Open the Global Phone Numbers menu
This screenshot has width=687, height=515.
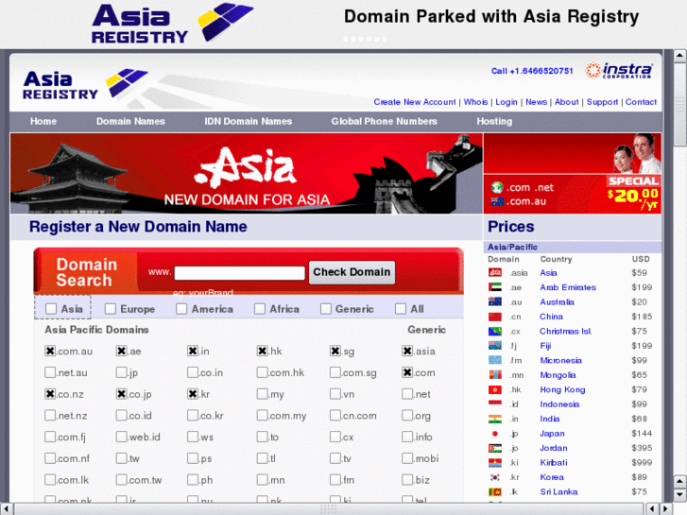tap(384, 122)
